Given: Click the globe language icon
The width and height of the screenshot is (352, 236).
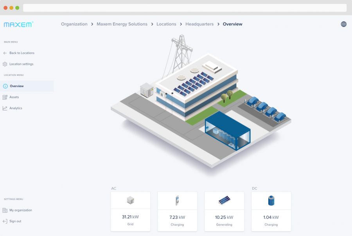Looking at the screenshot, I should pos(343,24).
